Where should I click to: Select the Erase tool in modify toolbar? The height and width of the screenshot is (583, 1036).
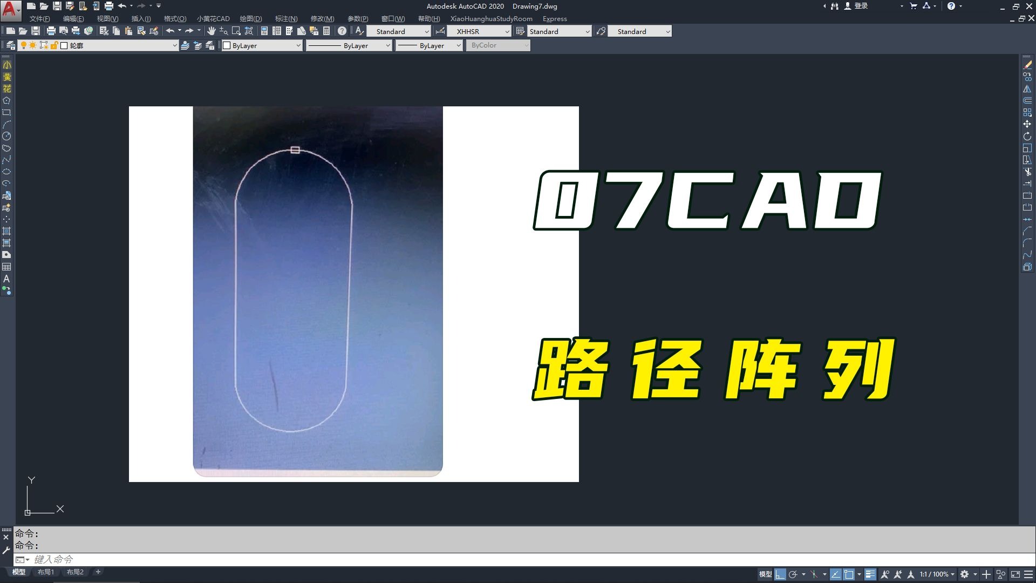pyautogui.click(x=1027, y=65)
